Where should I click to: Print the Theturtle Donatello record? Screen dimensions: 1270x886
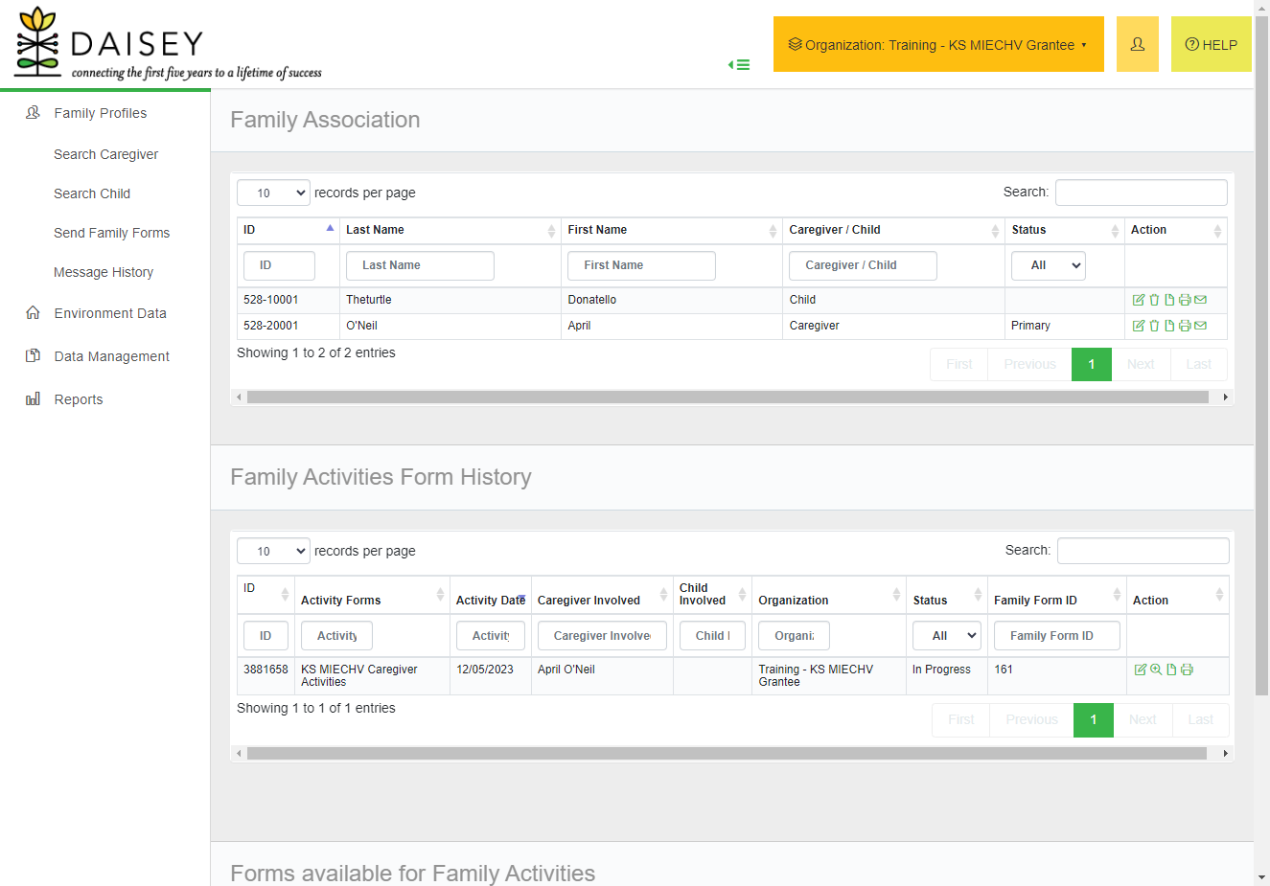pyautogui.click(x=1185, y=300)
